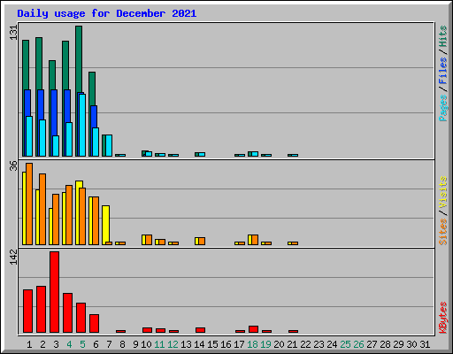This screenshot has width=453, height=354.
Task: Click the red KBytes bar for day 2
Action: [x=41, y=310]
